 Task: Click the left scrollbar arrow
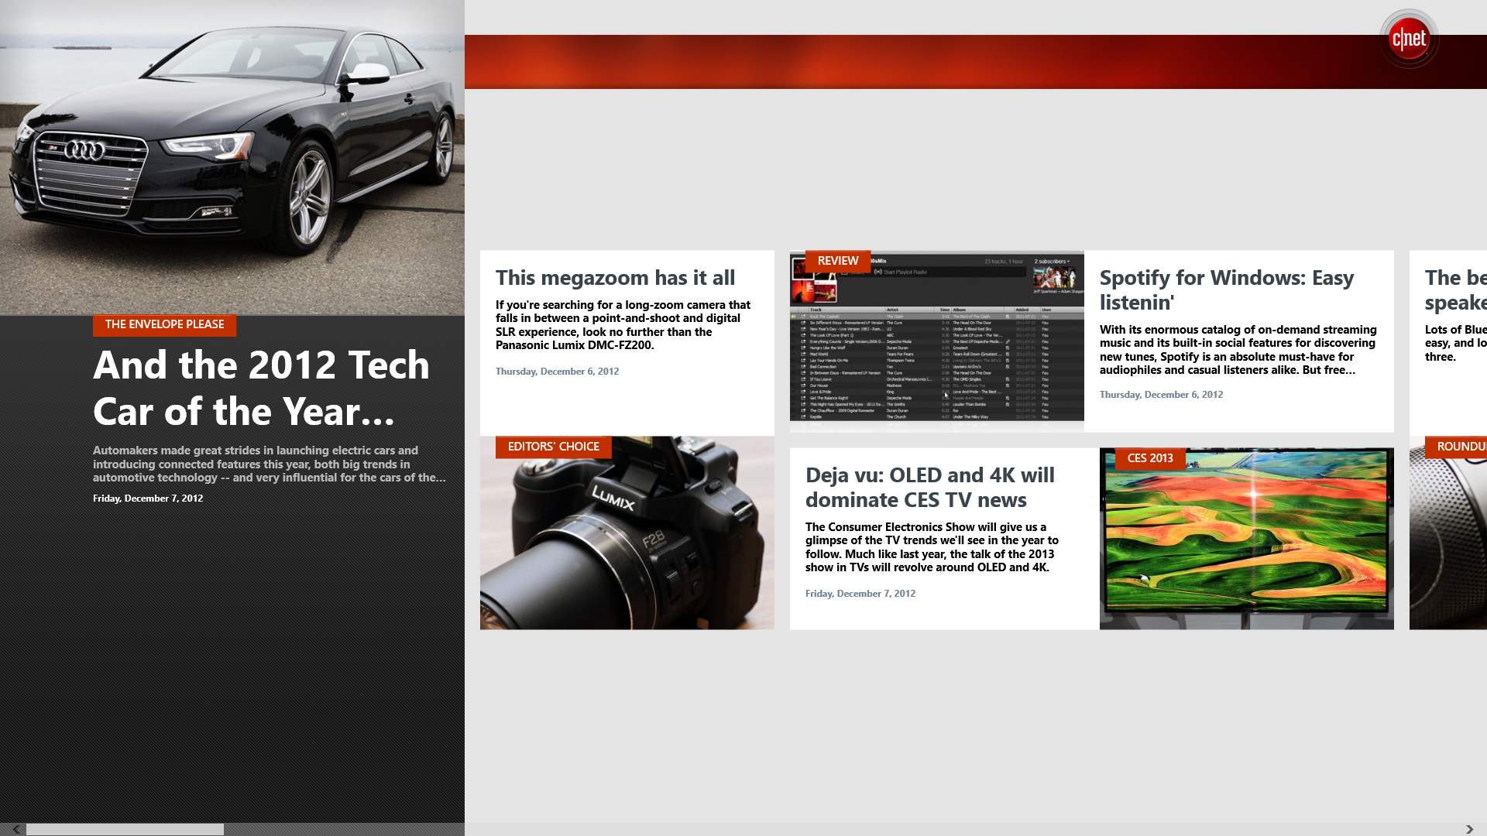15,829
